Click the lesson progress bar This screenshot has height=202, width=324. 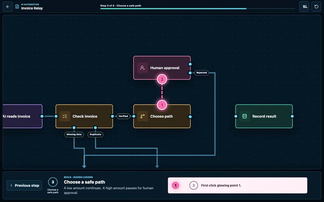click(x=198, y=8)
